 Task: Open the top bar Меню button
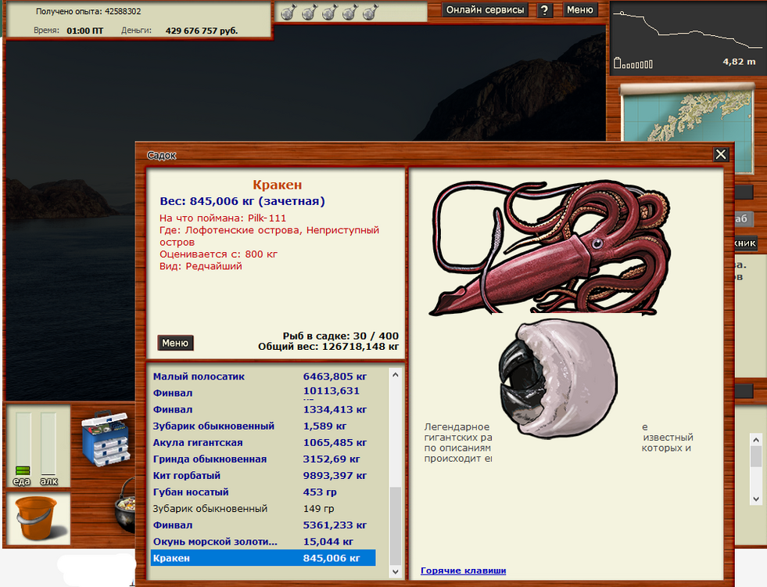[579, 10]
